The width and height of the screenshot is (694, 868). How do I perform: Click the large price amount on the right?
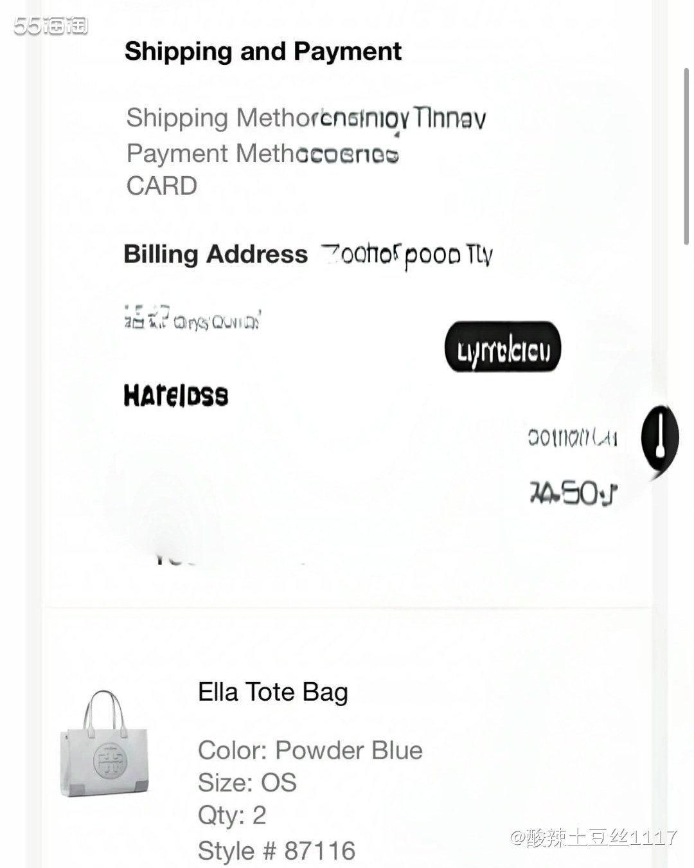pyautogui.click(x=573, y=494)
